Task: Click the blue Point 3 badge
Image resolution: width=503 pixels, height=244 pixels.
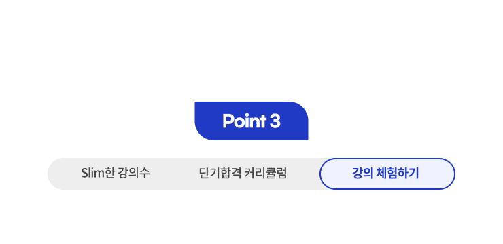Action: tap(252, 121)
